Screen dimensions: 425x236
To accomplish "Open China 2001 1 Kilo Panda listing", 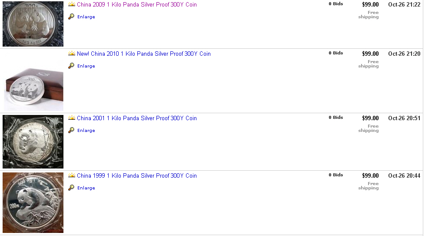I will pos(136,118).
